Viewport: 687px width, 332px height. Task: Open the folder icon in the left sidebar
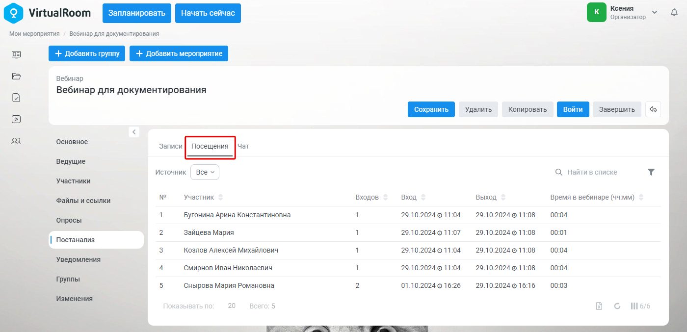coord(16,76)
